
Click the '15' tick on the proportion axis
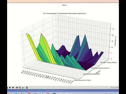tap(112, 41)
